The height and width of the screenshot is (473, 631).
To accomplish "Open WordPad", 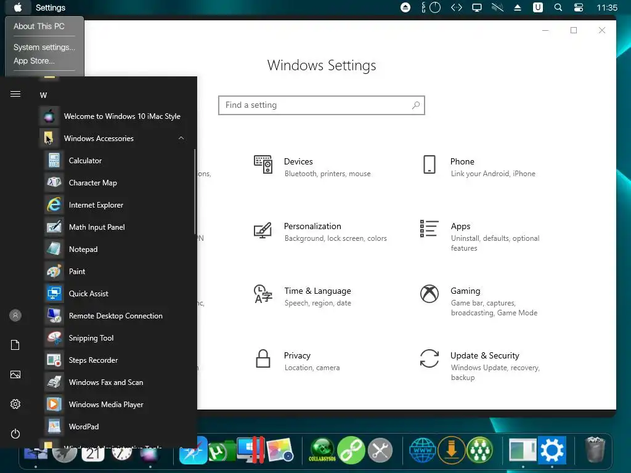I will [116, 426].
